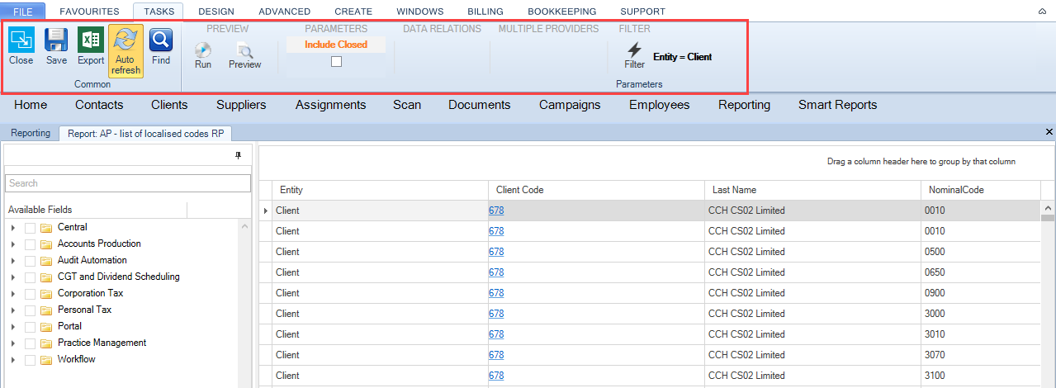Tick the Include Closed checkbox
Image resolution: width=1056 pixels, height=388 pixels.
click(336, 62)
